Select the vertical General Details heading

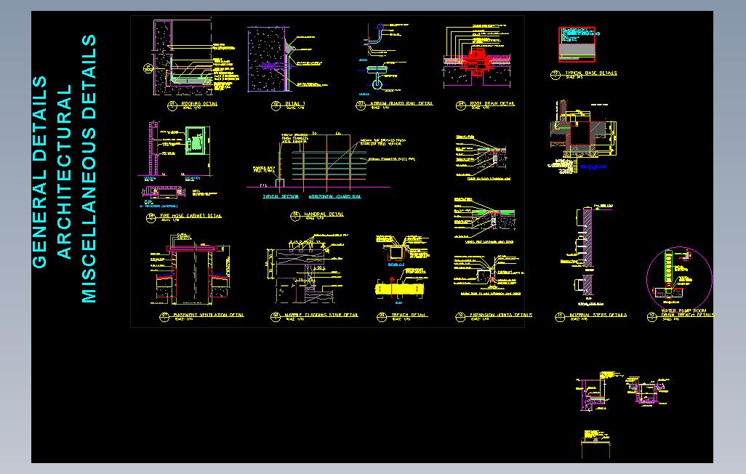pos(39,172)
